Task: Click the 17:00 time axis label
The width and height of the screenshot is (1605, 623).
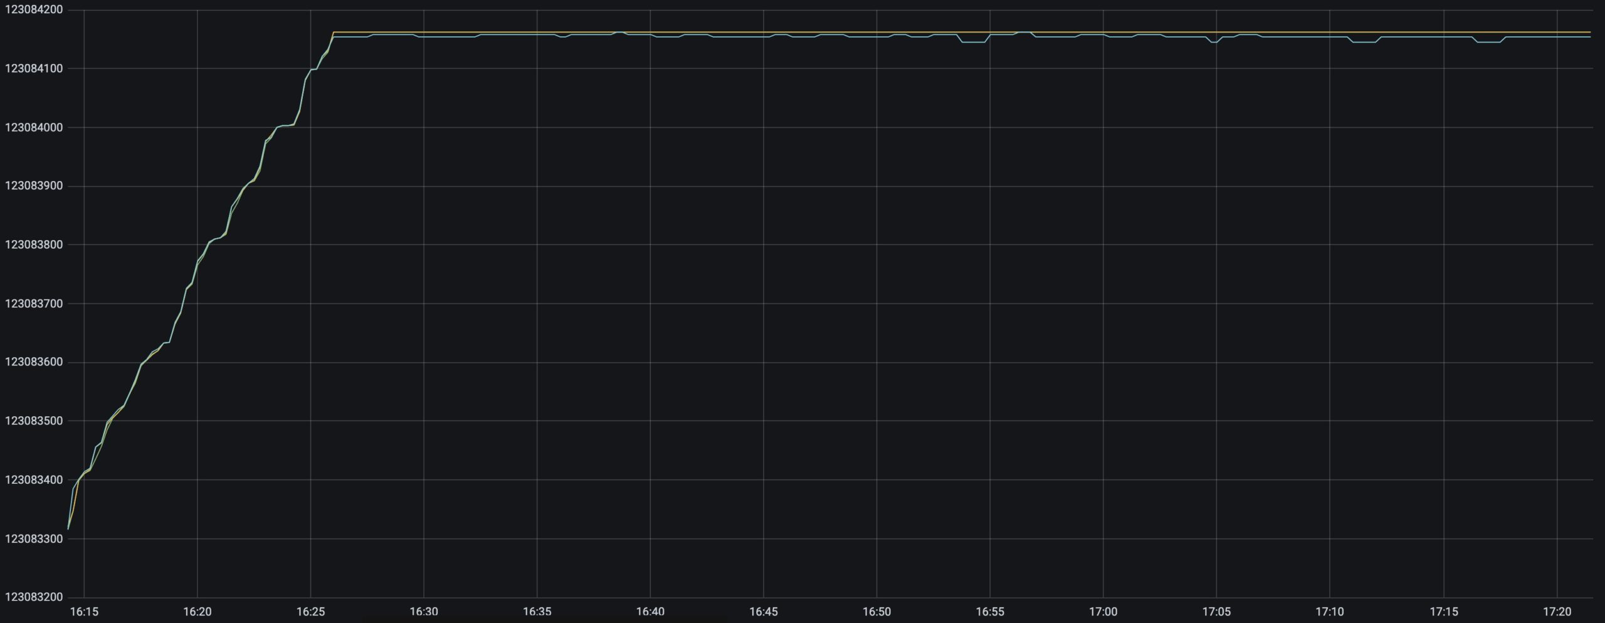Action: [1103, 611]
